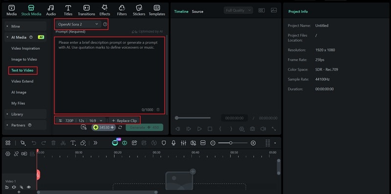391x194 pixels.
Task: Open the Stickers tab
Action: pos(139,10)
